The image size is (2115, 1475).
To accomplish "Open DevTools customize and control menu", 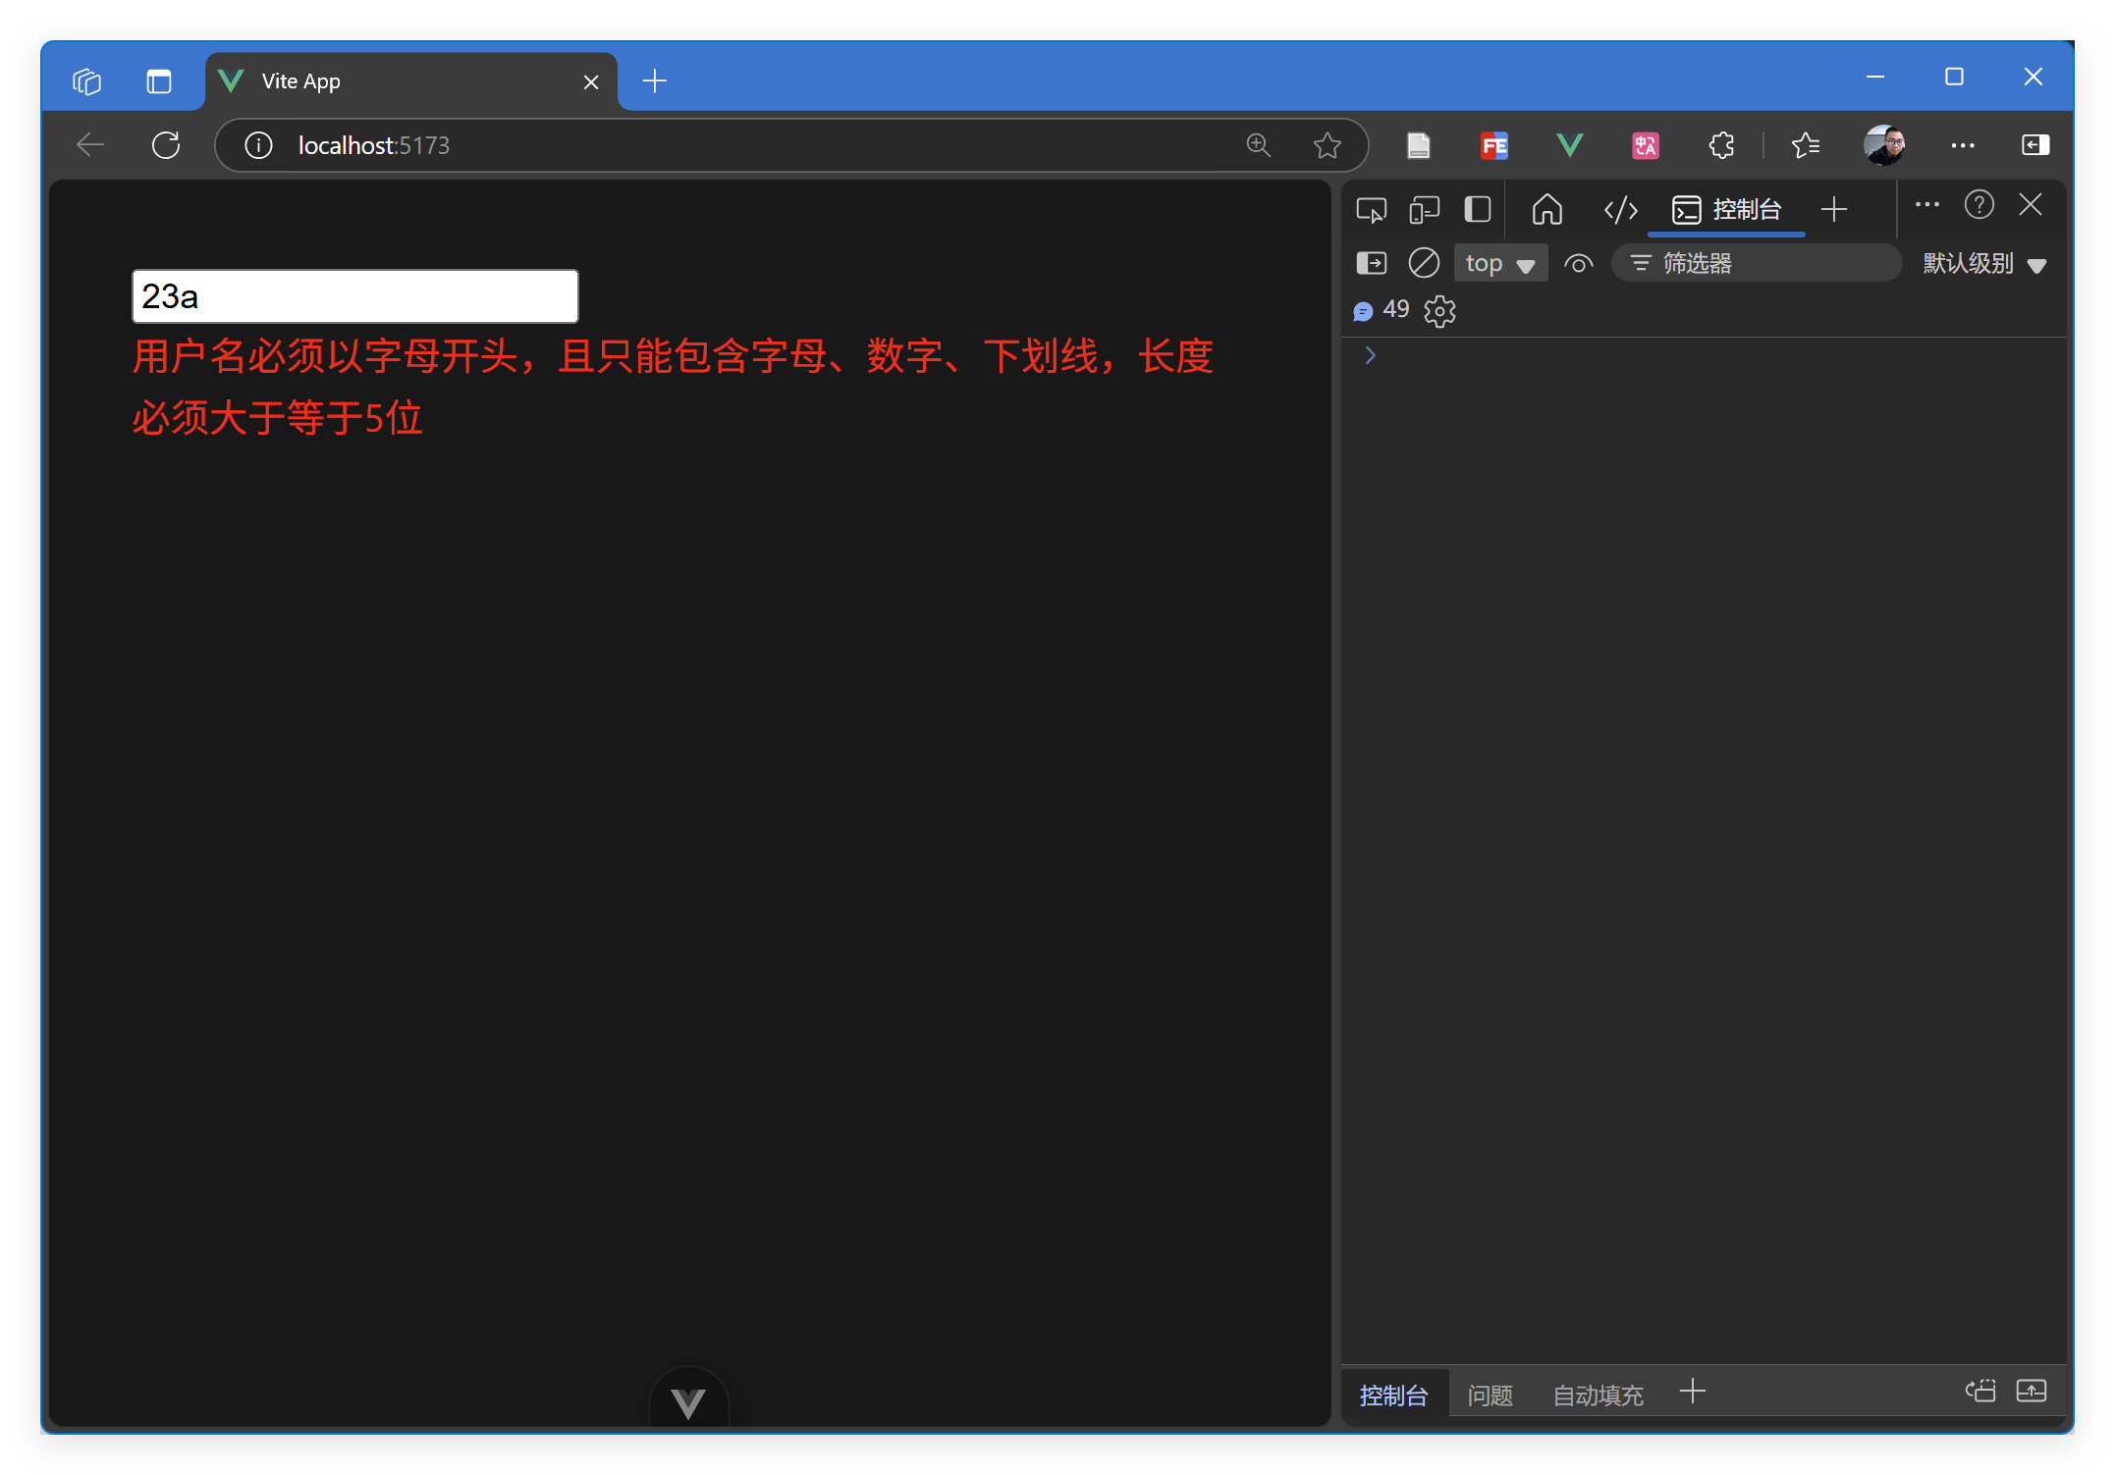I will pos(1927,205).
